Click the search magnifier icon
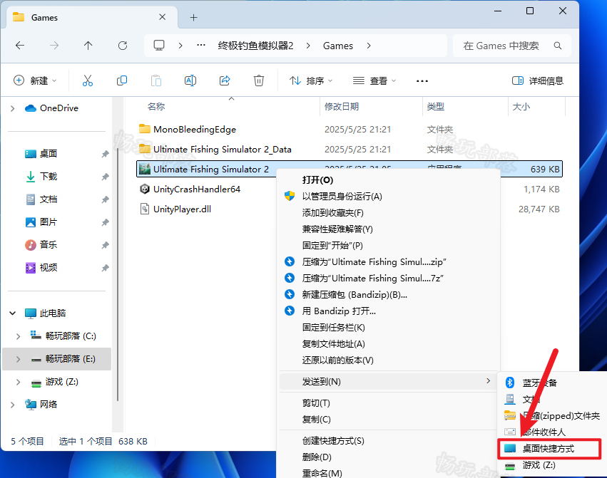 [558, 46]
